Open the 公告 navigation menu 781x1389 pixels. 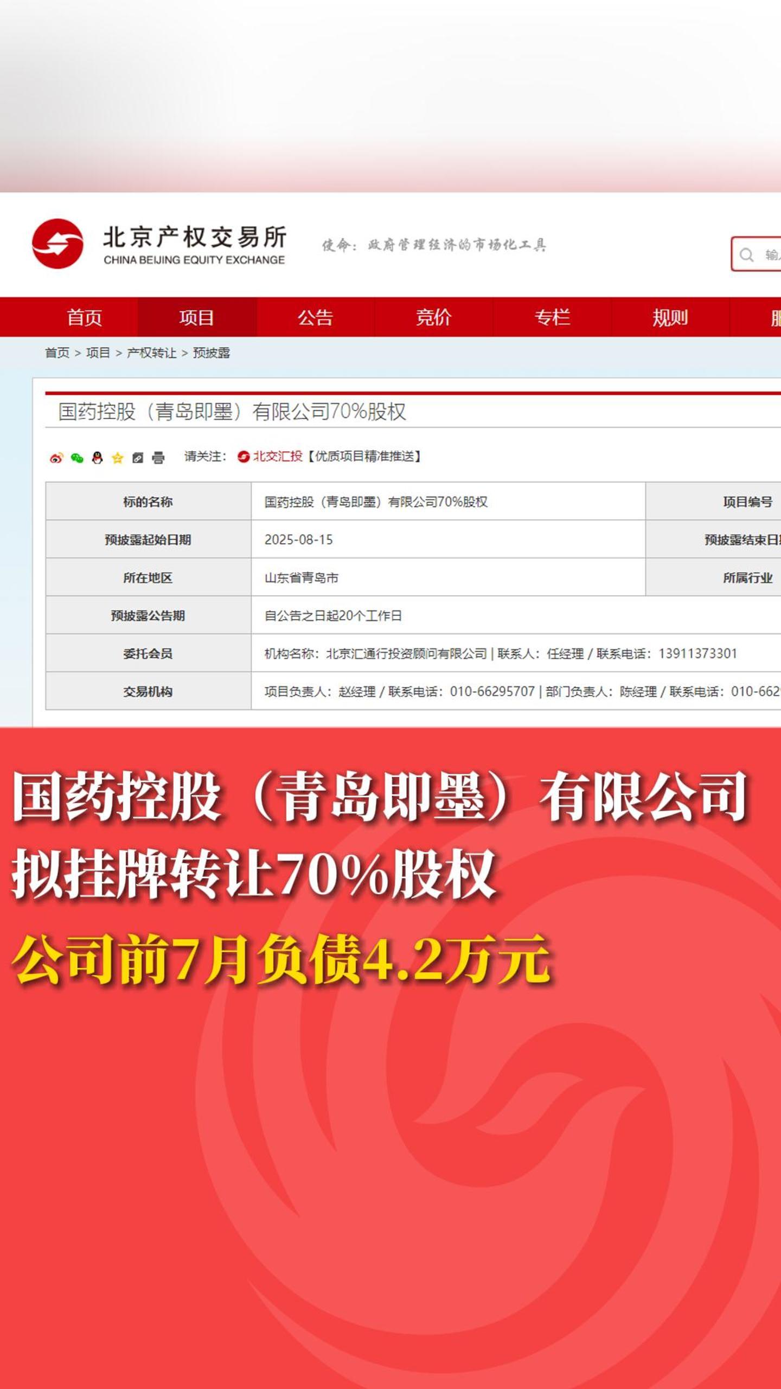click(315, 317)
